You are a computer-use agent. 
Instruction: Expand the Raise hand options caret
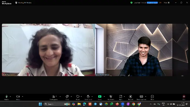(x=92, y=97)
